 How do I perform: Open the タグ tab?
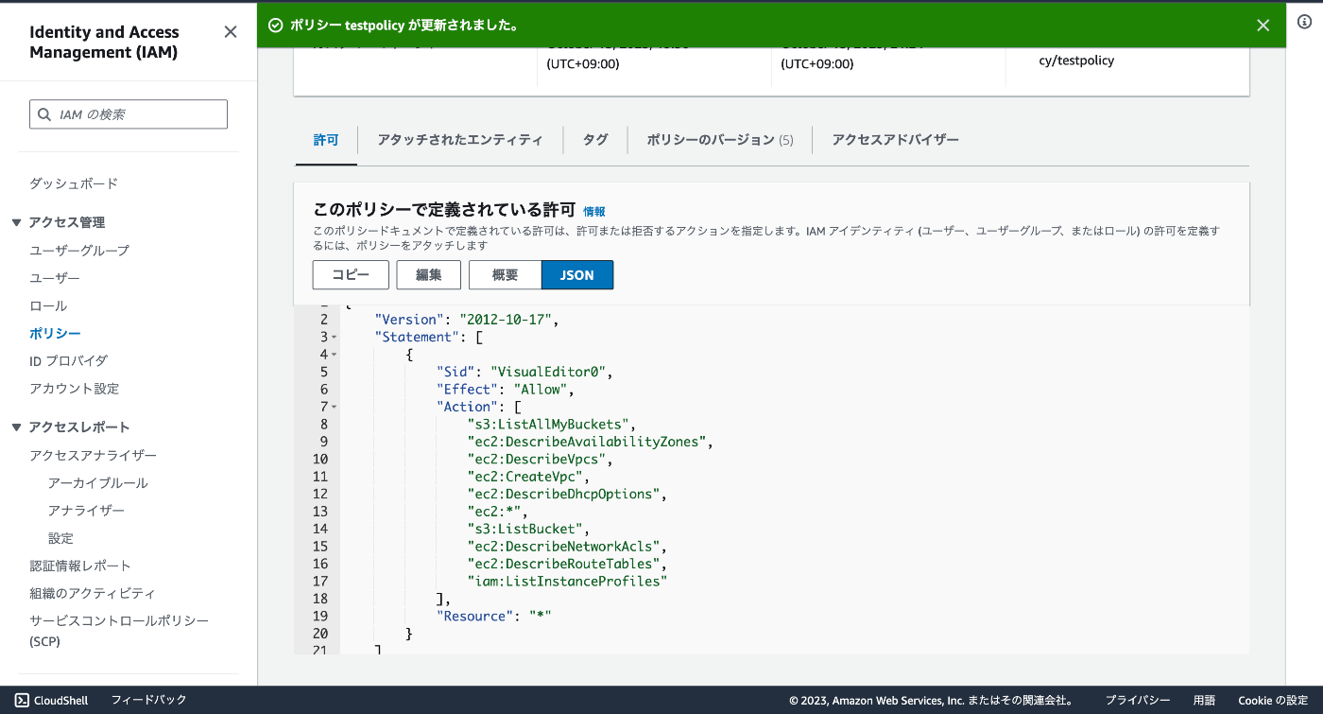pos(595,140)
